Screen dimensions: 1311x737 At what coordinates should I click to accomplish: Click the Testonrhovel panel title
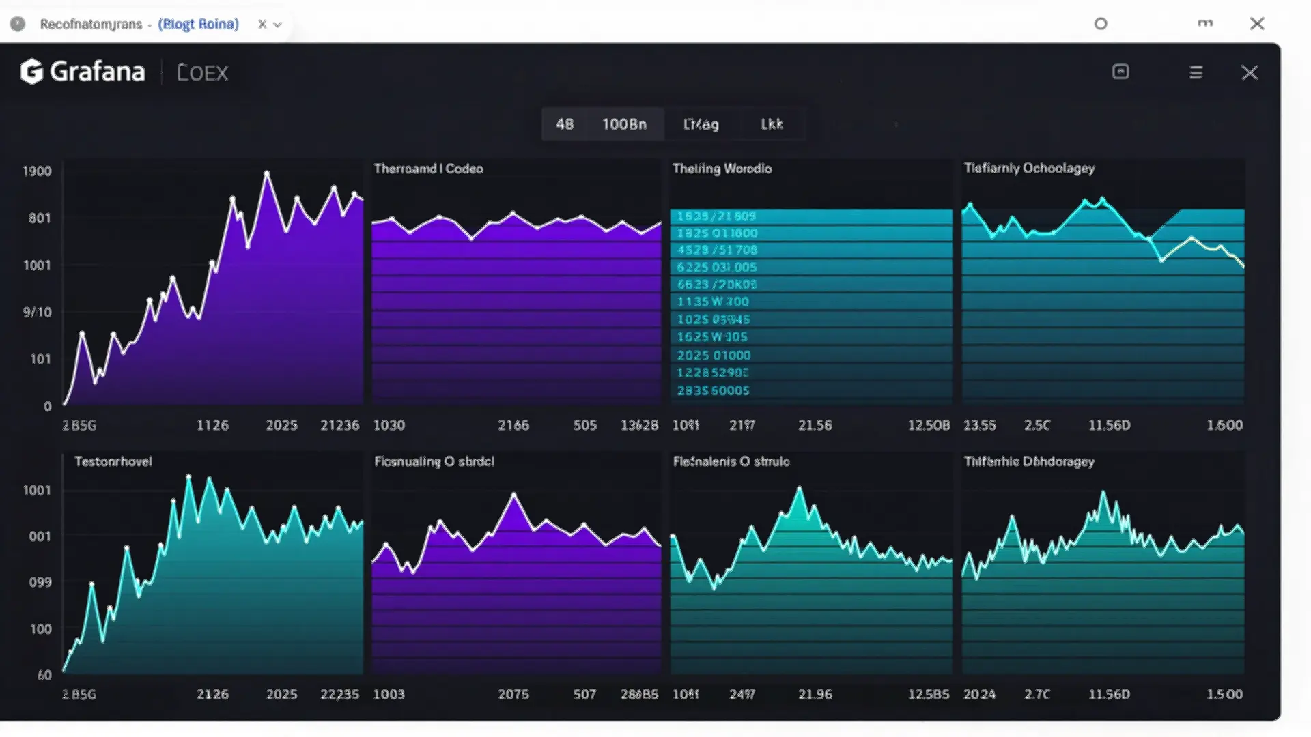[113, 461]
